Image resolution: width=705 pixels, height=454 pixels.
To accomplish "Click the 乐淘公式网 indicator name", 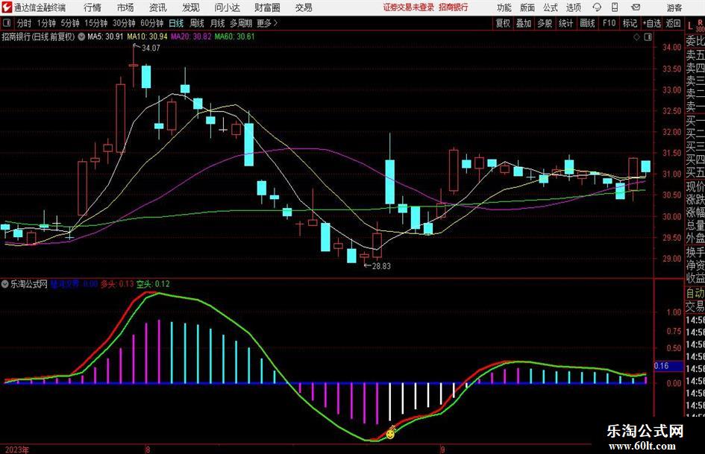I will (x=29, y=284).
